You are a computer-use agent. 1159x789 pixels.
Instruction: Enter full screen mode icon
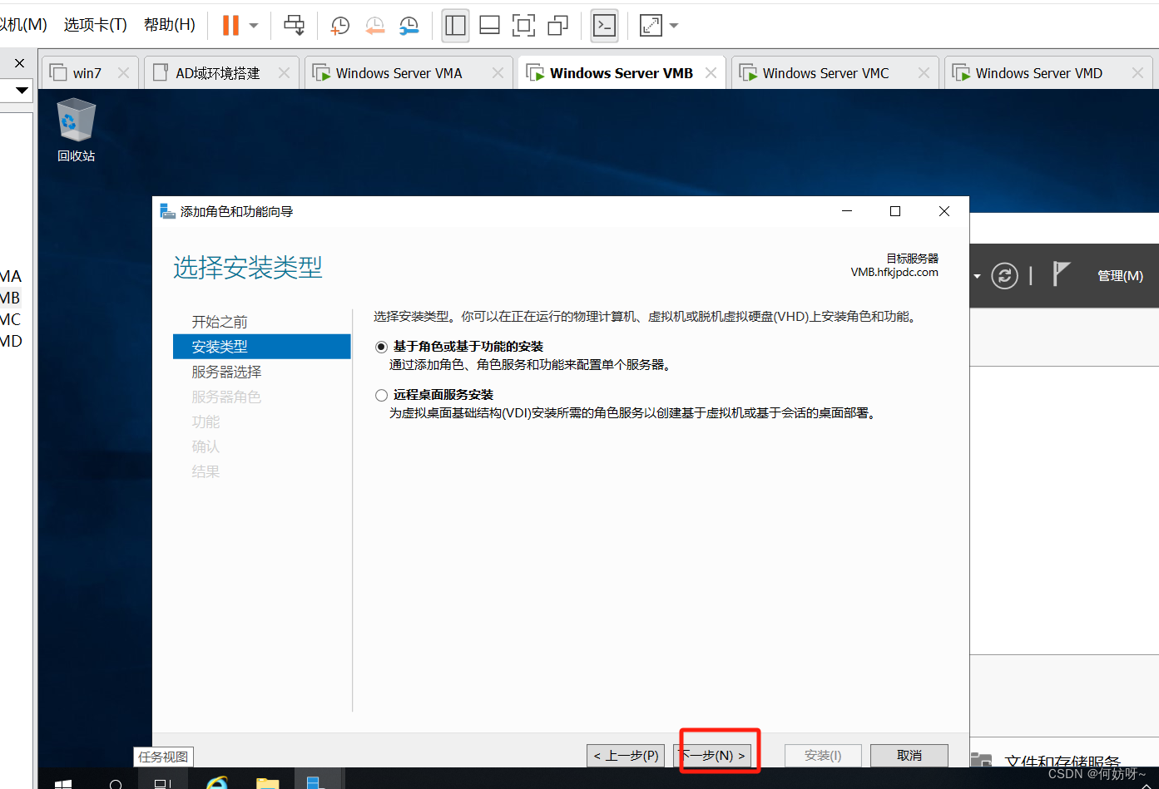[523, 26]
